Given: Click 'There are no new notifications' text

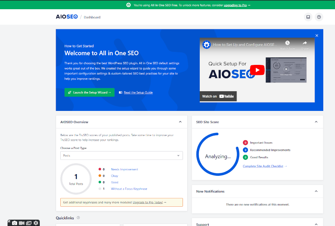Looking at the screenshot, I should point(258,204).
